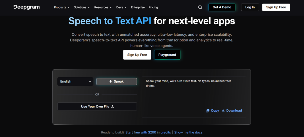Screen dimensions: 304x137
Task: Click Use Your Own File button
Action: click(x=97, y=107)
